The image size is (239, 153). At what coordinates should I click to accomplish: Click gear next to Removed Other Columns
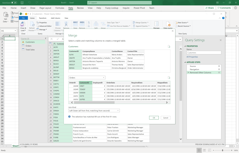(x=219, y=73)
